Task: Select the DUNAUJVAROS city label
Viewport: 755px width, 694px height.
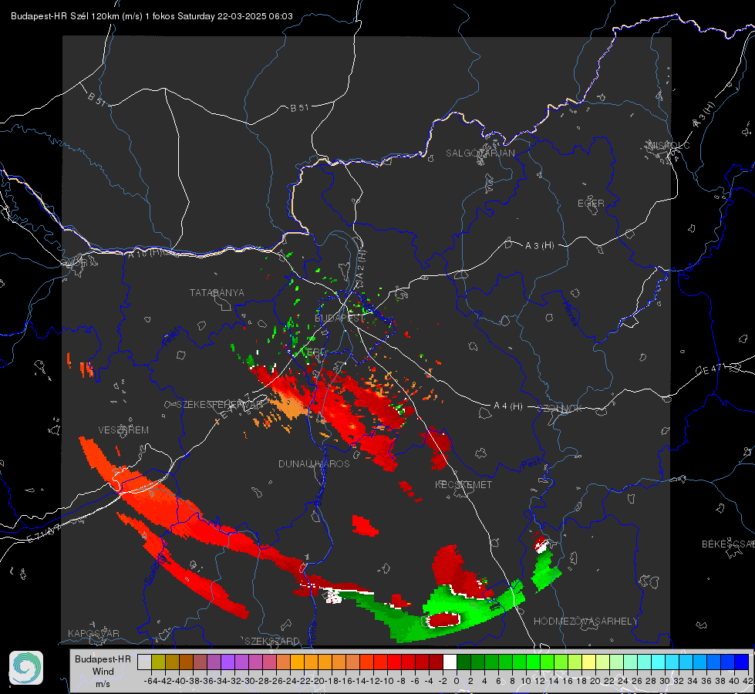Action: click(x=314, y=463)
